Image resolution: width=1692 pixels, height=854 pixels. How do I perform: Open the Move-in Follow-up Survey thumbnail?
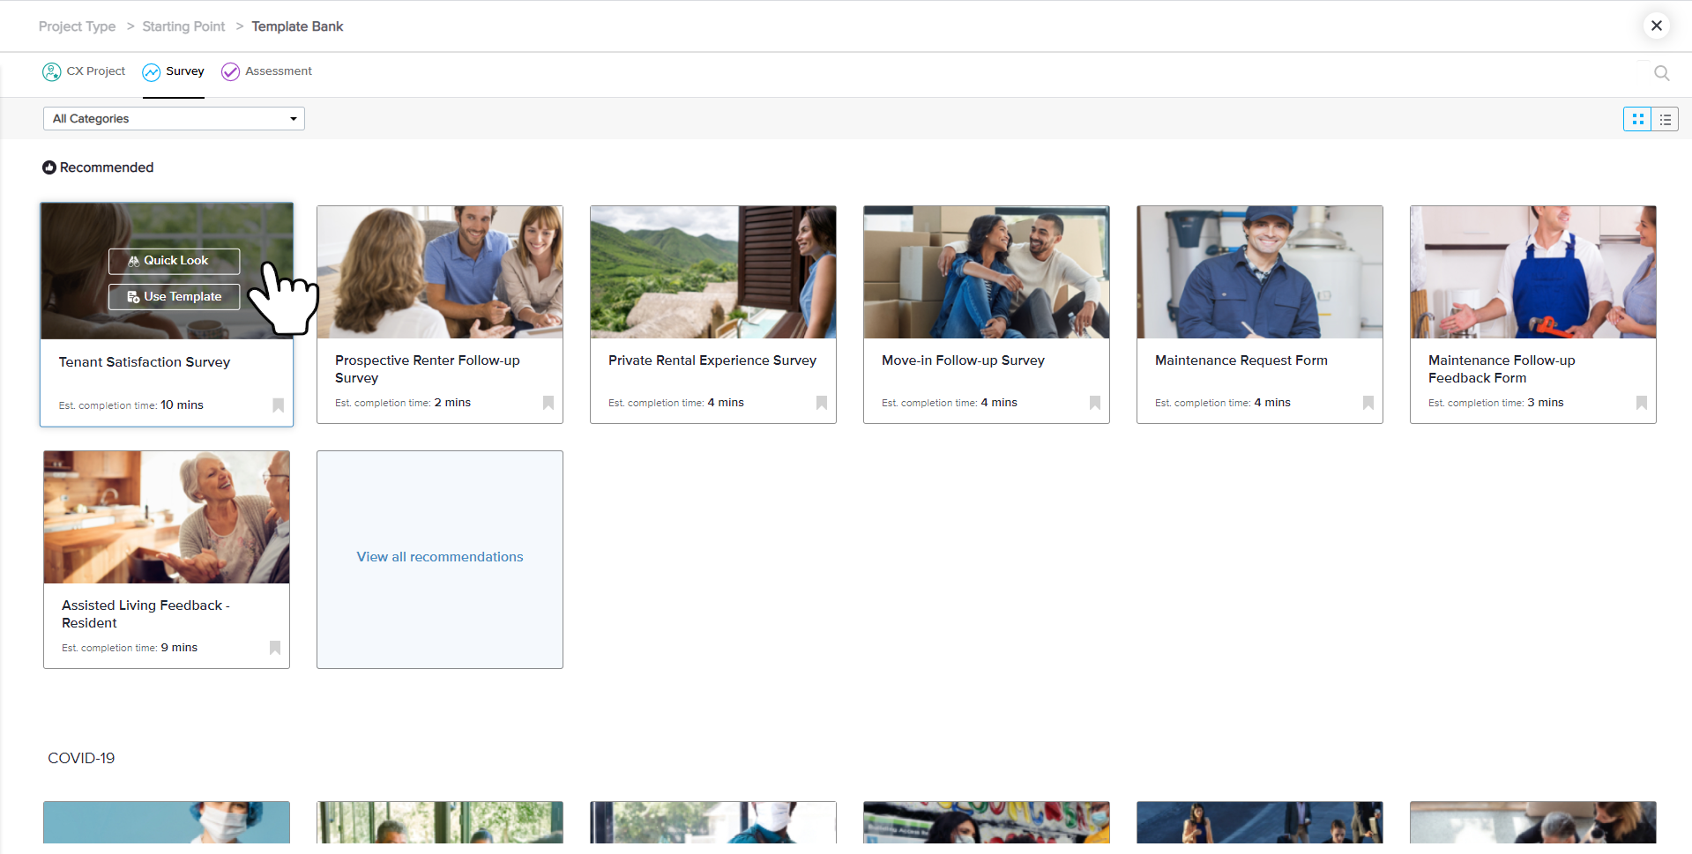pos(986,272)
